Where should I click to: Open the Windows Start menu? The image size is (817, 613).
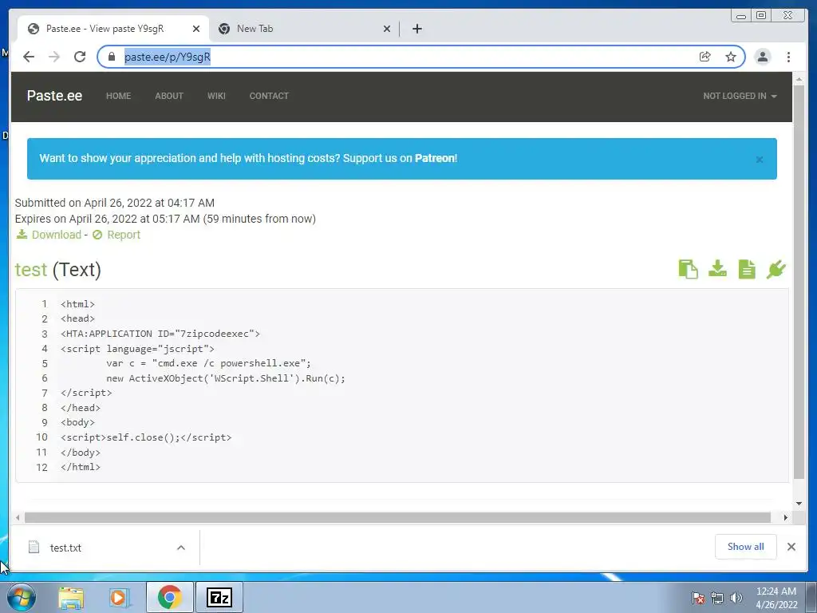coord(22,597)
